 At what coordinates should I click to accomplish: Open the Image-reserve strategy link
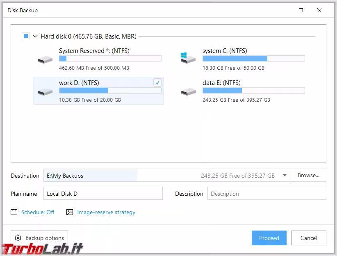pyautogui.click(x=106, y=212)
